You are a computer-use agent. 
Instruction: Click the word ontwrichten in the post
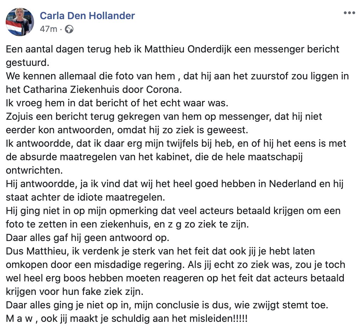(x=34, y=170)
